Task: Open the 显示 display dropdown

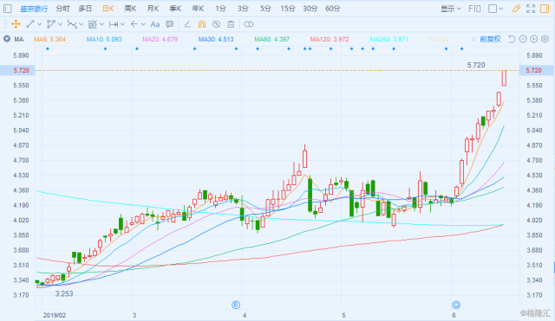Action: coord(451,9)
